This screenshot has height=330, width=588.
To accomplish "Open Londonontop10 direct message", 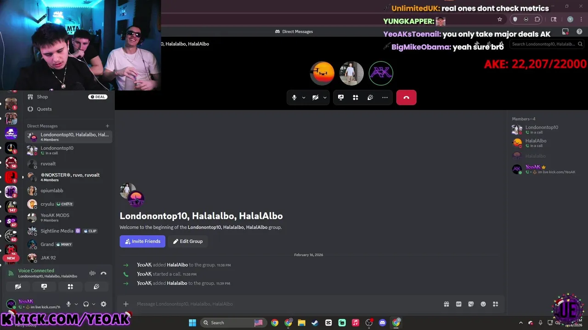I will [68, 150].
